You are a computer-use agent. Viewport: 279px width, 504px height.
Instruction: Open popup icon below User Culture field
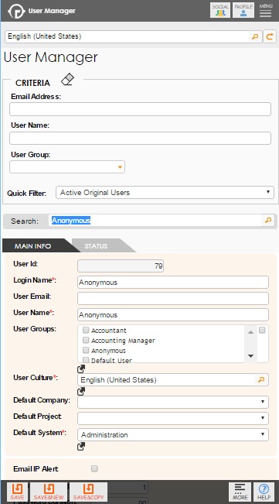pyautogui.click(x=81, y=391)
